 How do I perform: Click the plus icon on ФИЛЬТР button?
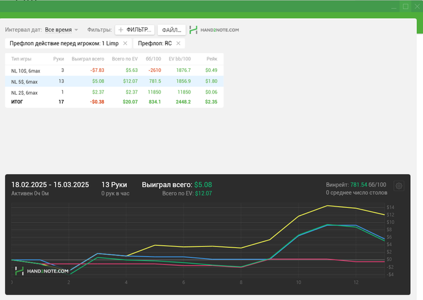(x=121, y=30)
